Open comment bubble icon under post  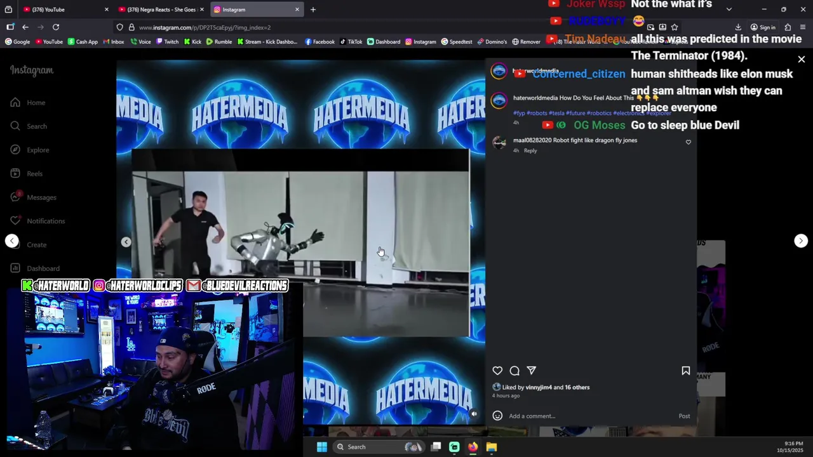[x=514, y=371]
